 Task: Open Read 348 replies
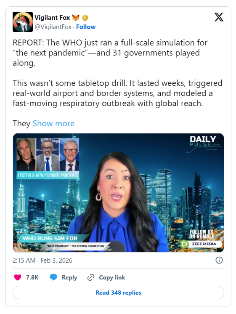point(118,293)
